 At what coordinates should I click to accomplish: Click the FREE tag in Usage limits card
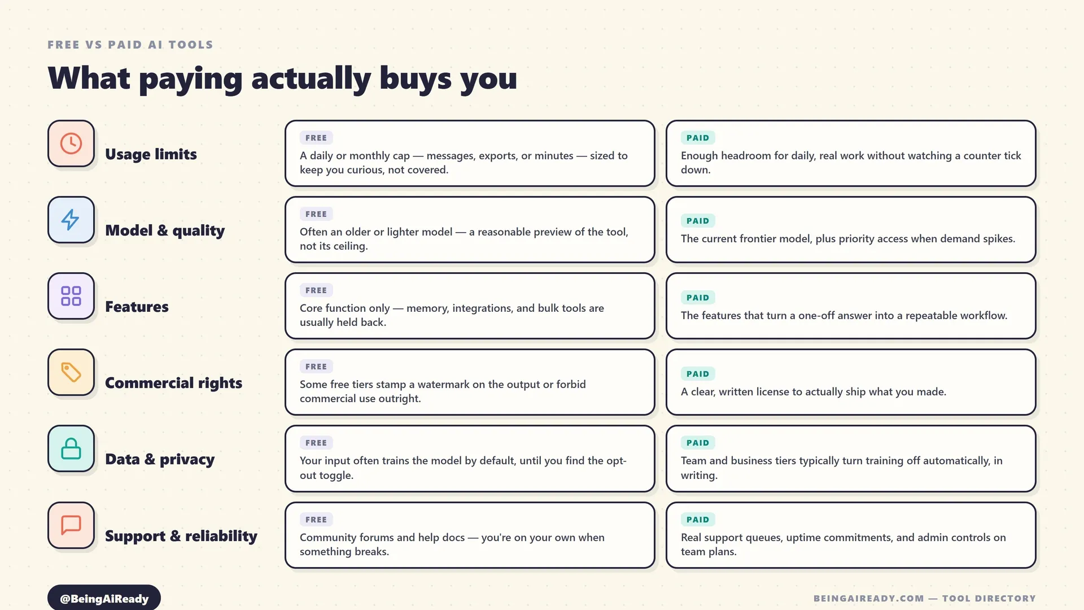[x=316, y=138]
